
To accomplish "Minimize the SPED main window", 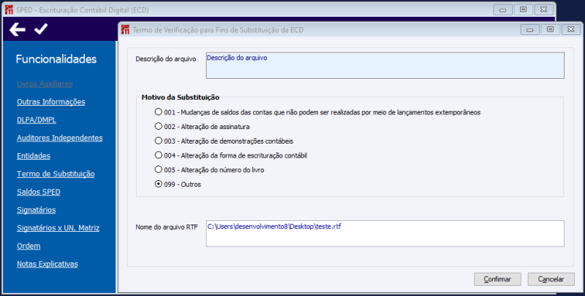I will pyautogui.click(x=503, y=10).
